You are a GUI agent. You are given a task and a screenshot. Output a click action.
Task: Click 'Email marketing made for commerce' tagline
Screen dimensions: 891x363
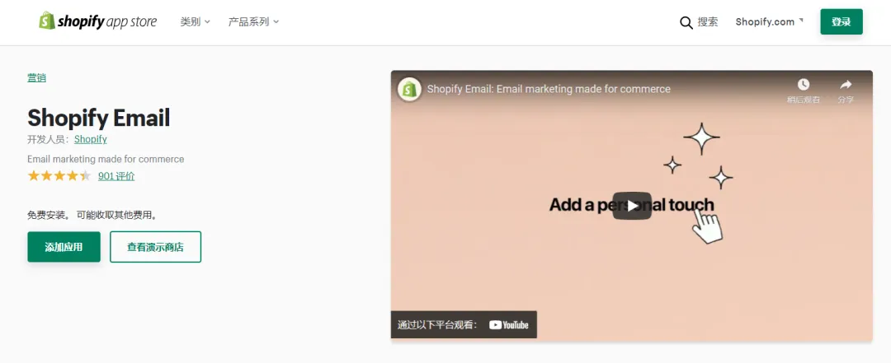(106, 159)
